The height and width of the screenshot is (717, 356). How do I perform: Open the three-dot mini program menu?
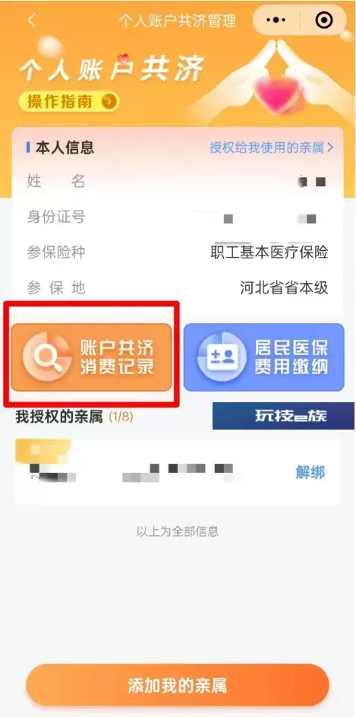(x=276, y=20)
